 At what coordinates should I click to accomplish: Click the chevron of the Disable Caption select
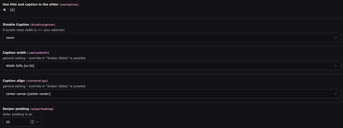click(336, 37)
